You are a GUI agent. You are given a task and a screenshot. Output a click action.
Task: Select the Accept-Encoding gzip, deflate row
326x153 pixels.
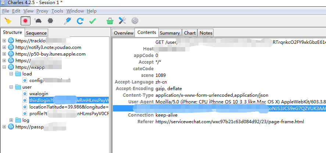pos(219,89)
